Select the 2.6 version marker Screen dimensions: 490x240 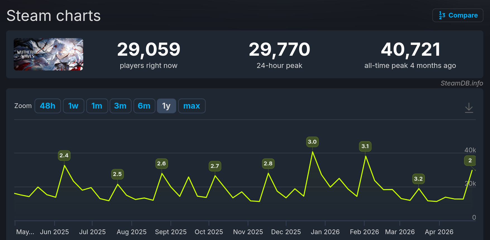coord(161,163)
